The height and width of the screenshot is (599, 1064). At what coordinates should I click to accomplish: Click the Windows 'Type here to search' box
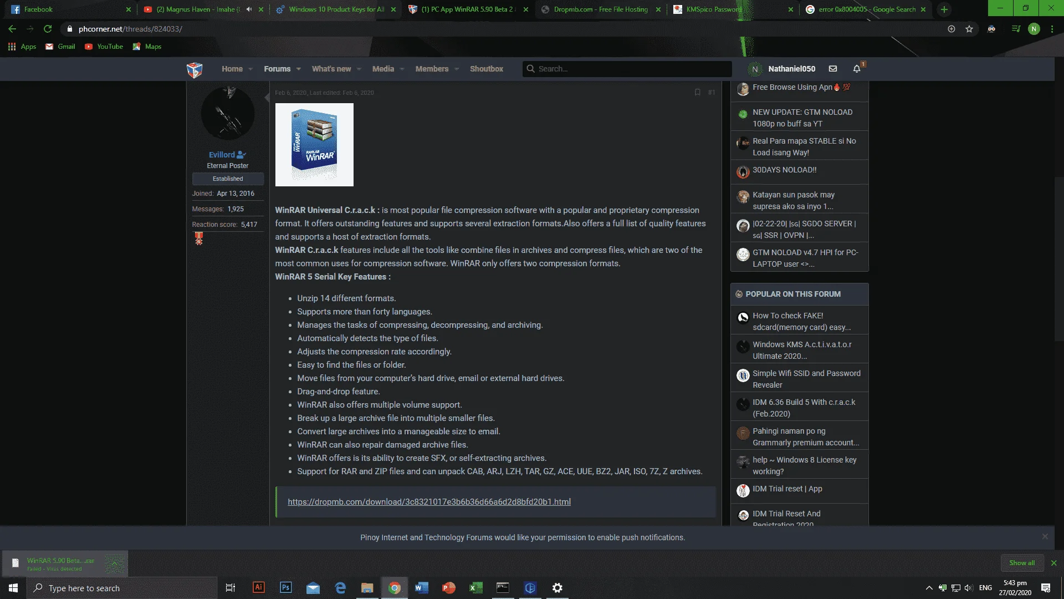122,588
